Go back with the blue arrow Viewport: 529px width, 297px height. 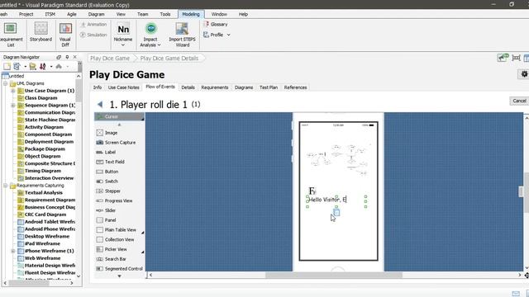click(100, 105)
